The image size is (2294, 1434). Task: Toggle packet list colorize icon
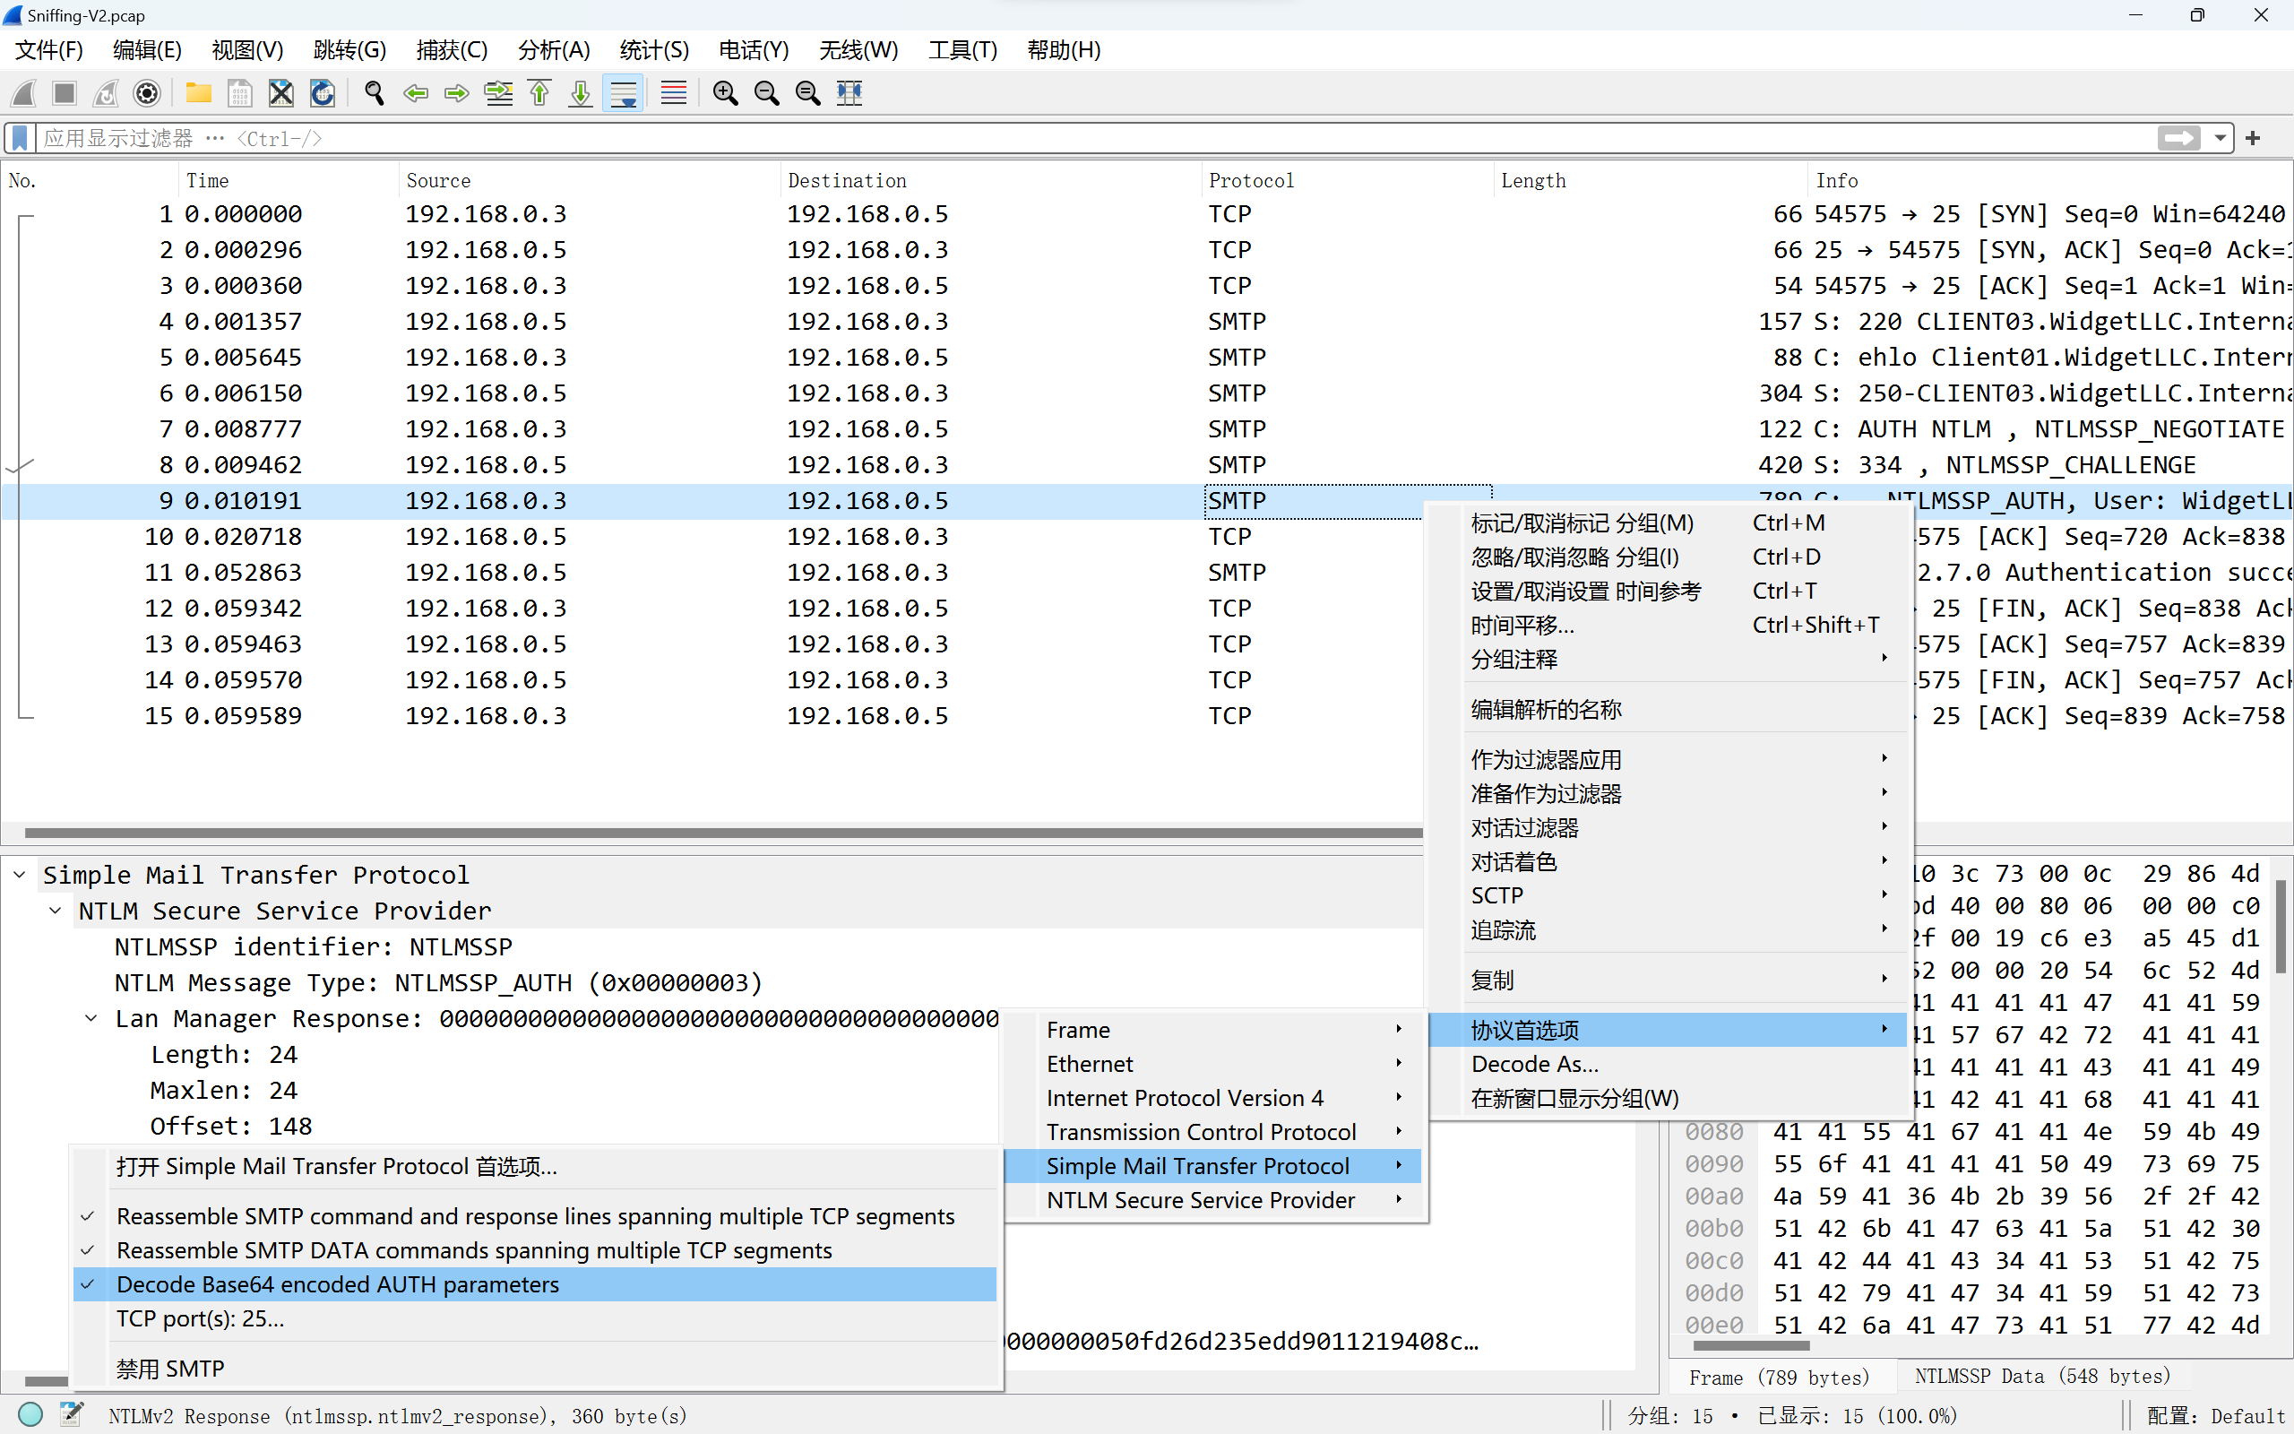tap(673, 93)
